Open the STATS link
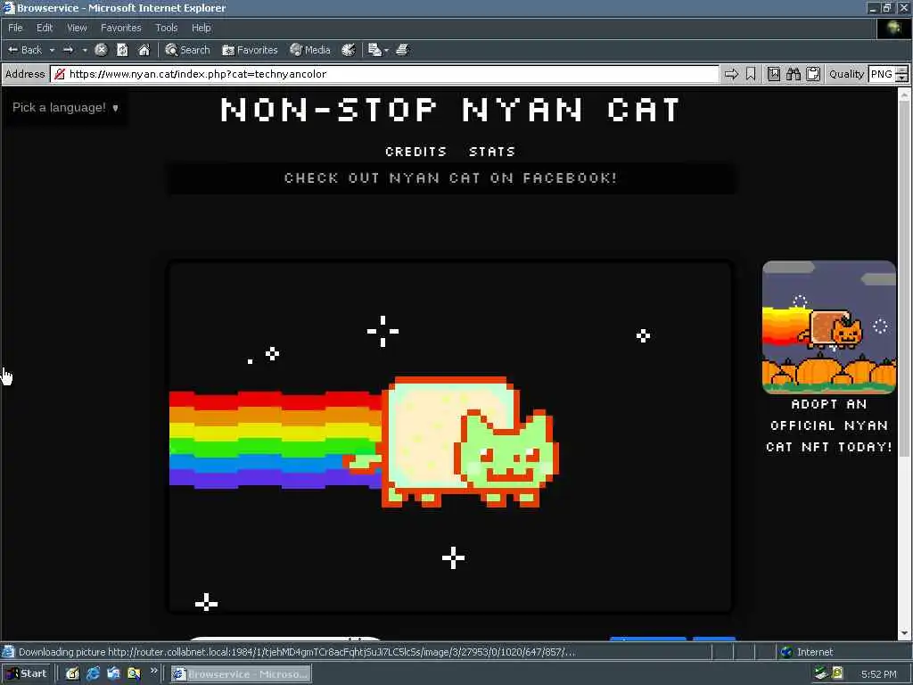The image size is (913, 685). 492,152
